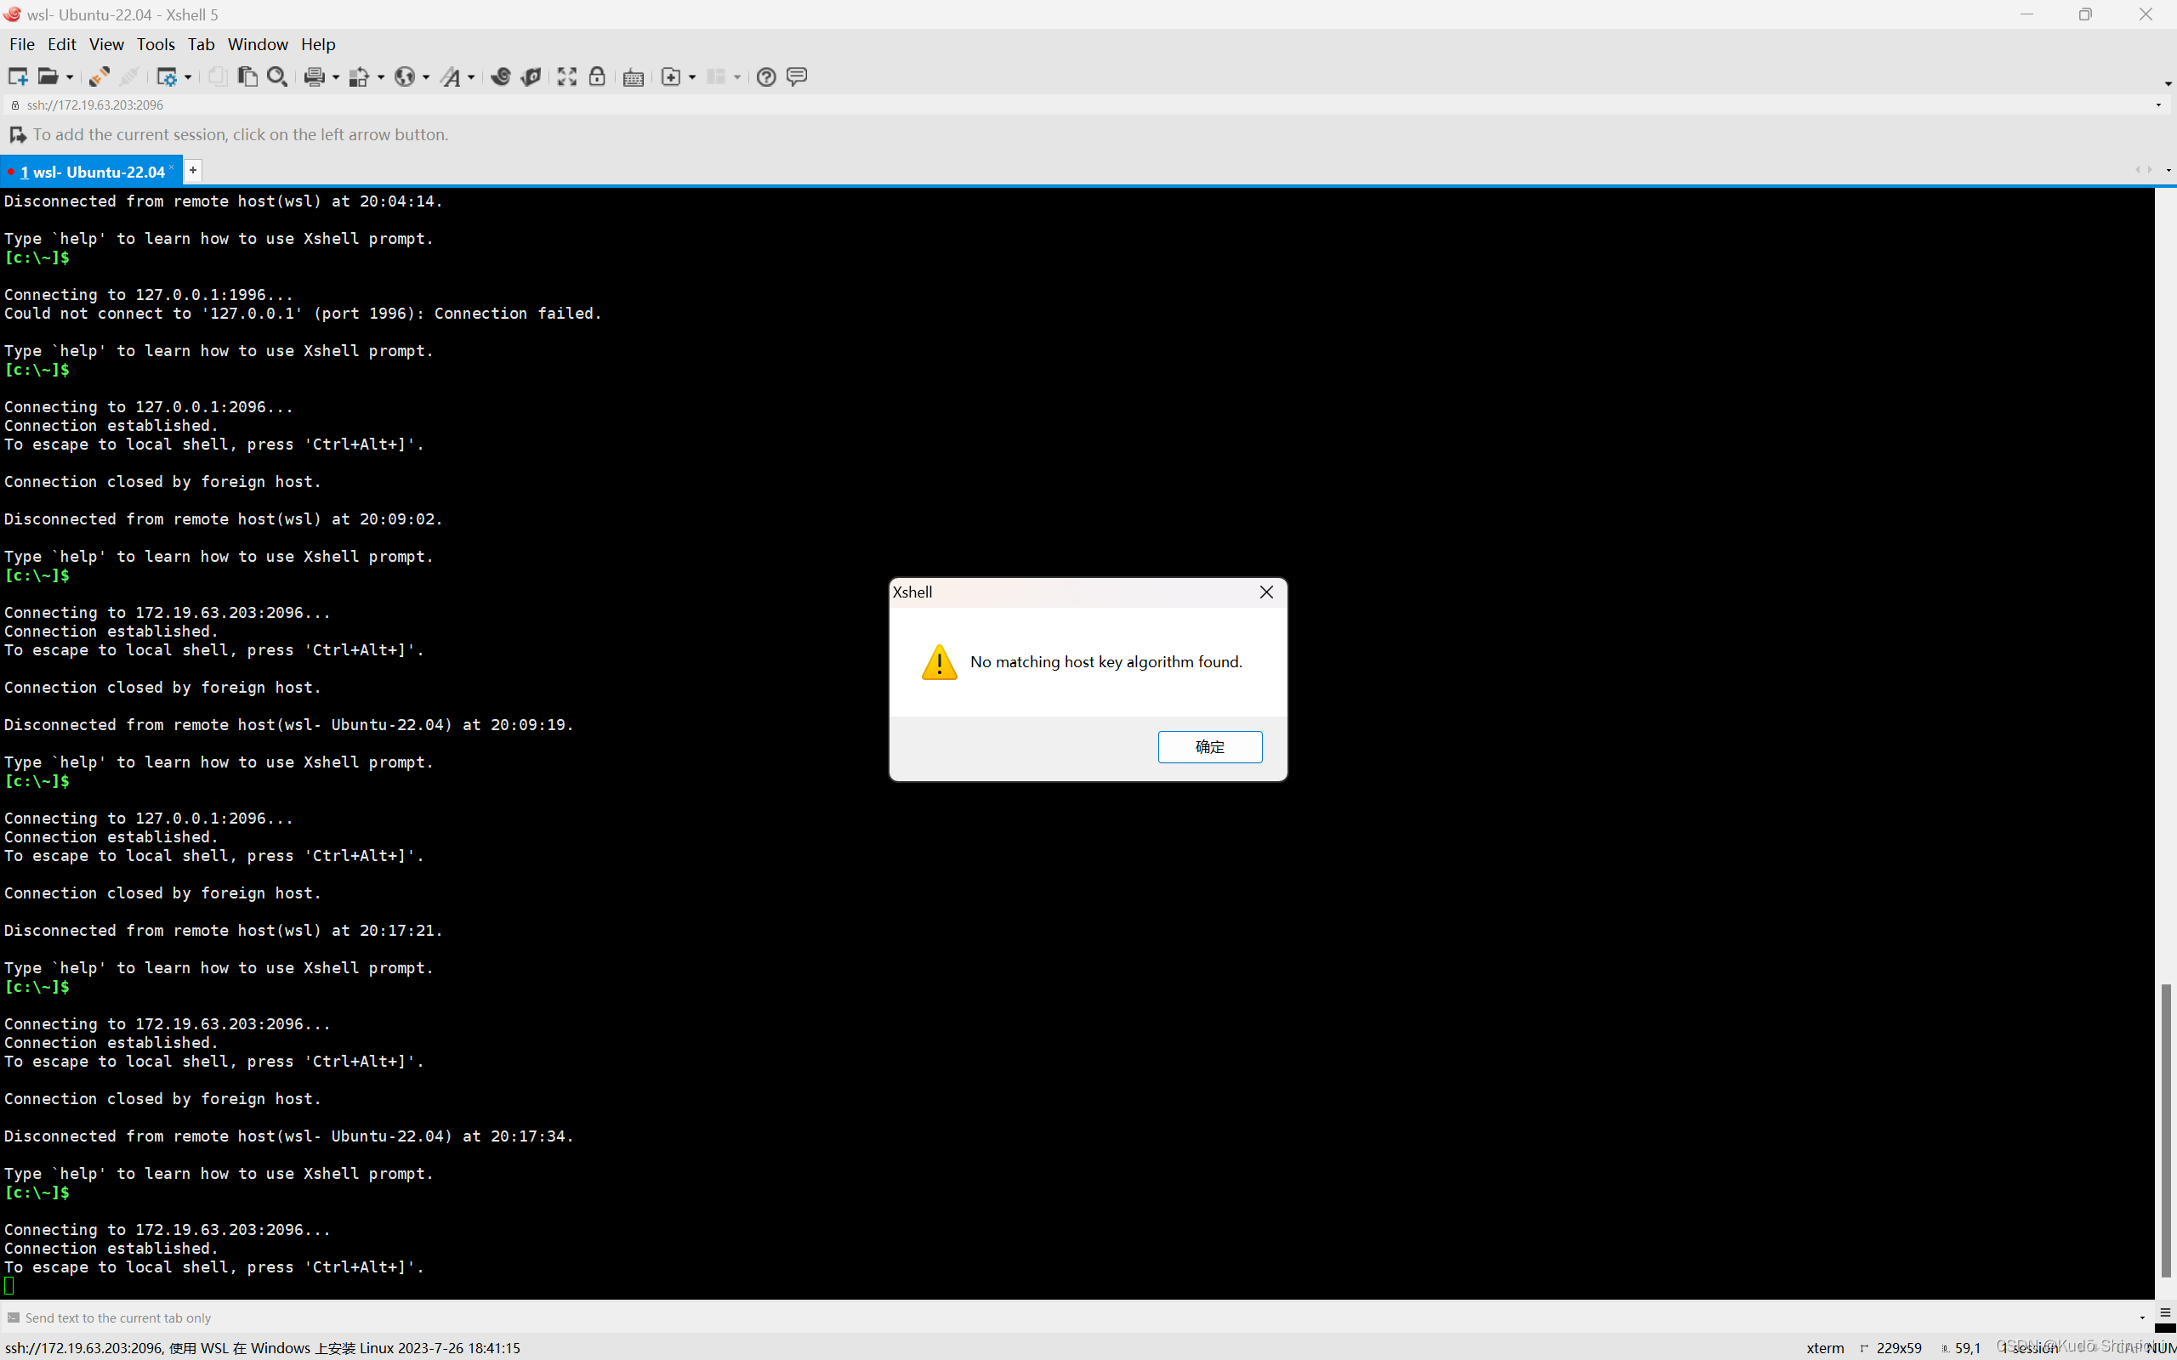Click the New Session icon
The height and width of the screenshot is (1360, 2177).
point(17,76)
